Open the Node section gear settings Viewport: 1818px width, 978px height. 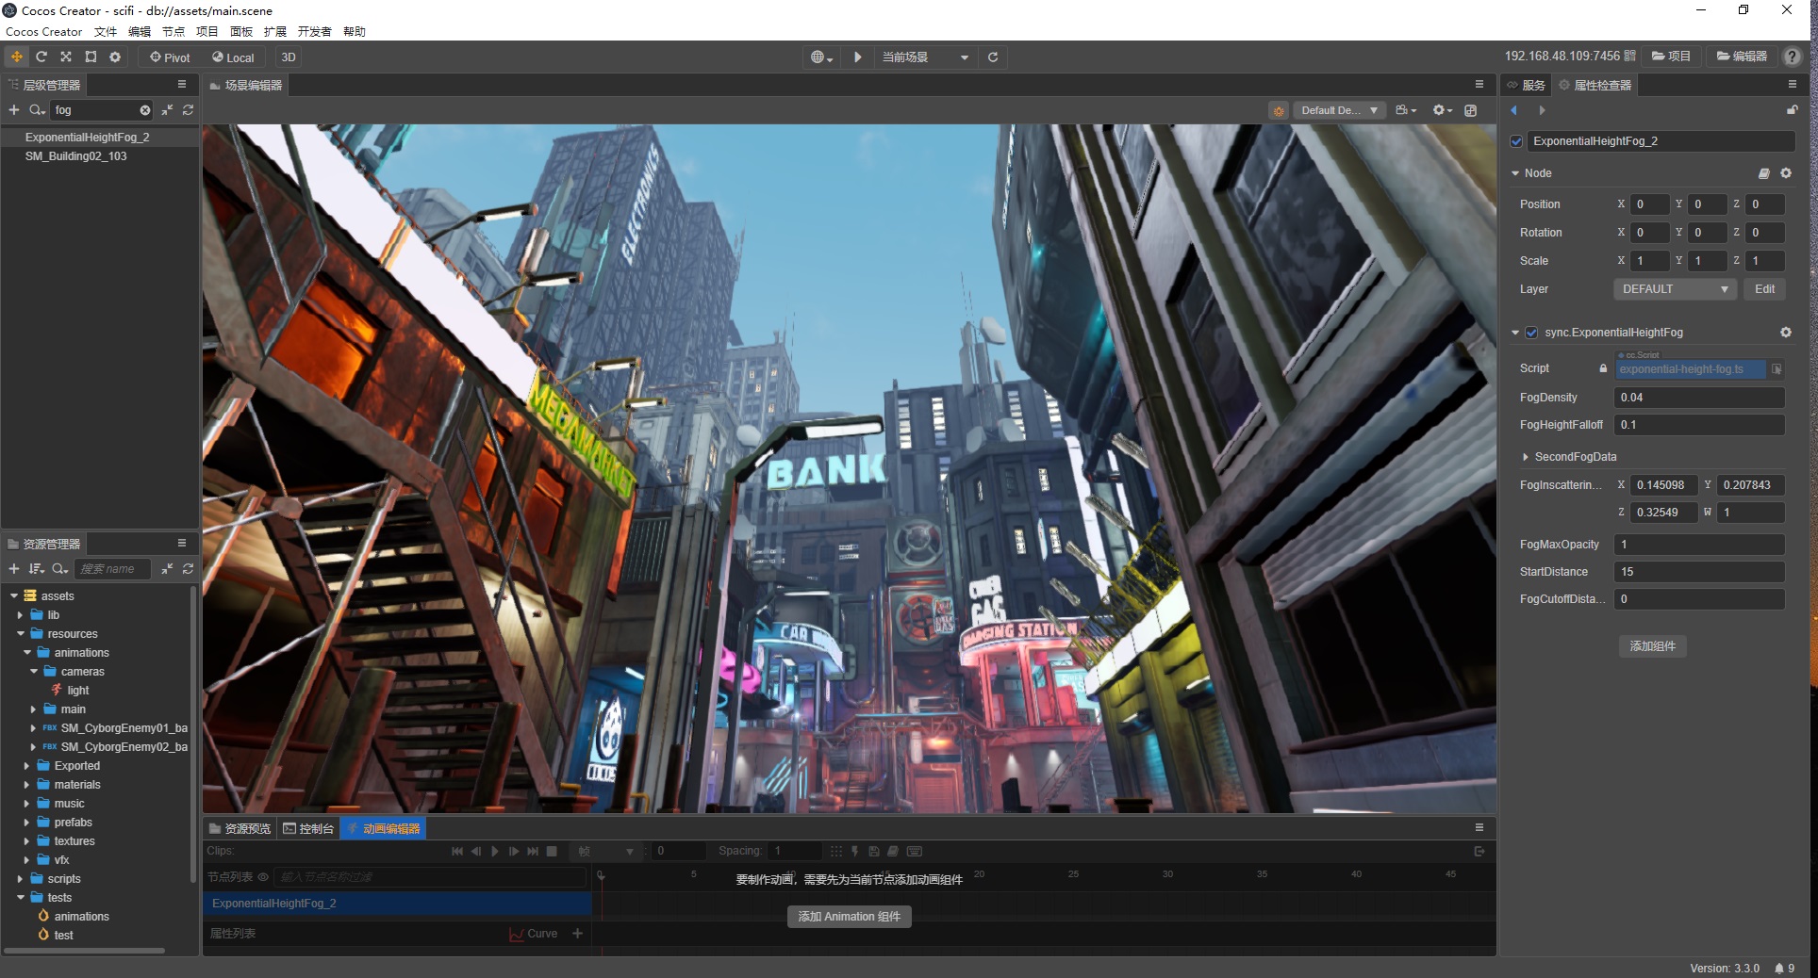coord(1785,173)
